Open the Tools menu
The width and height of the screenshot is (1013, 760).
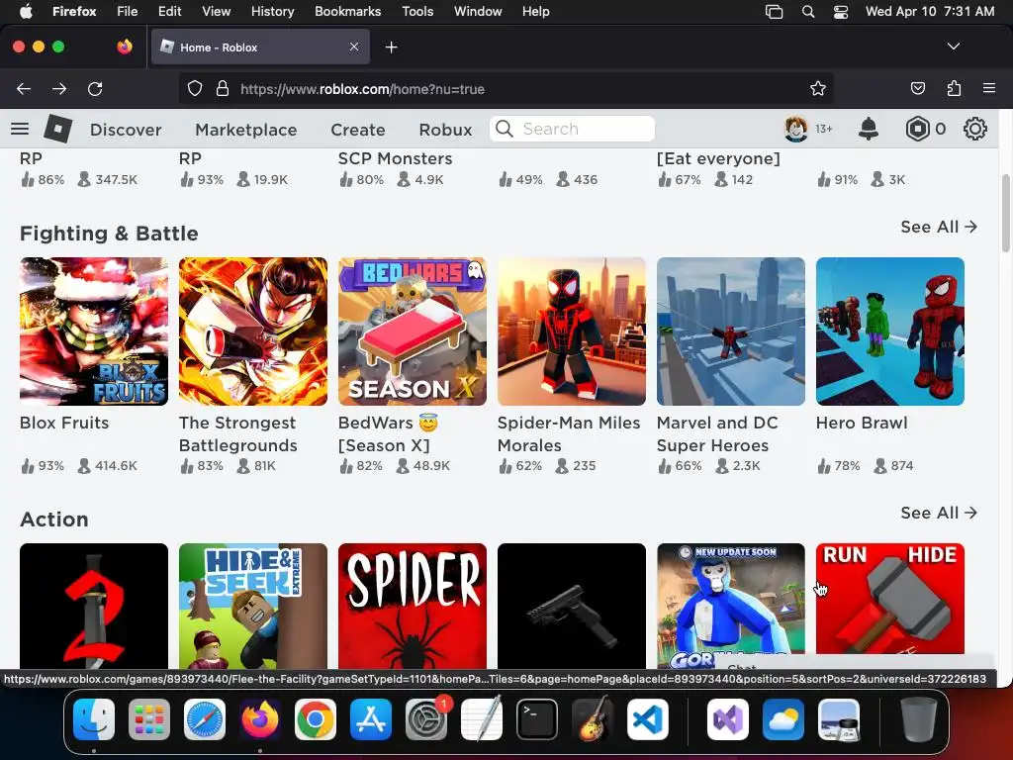pyautogui.click(x=417, y=12)
